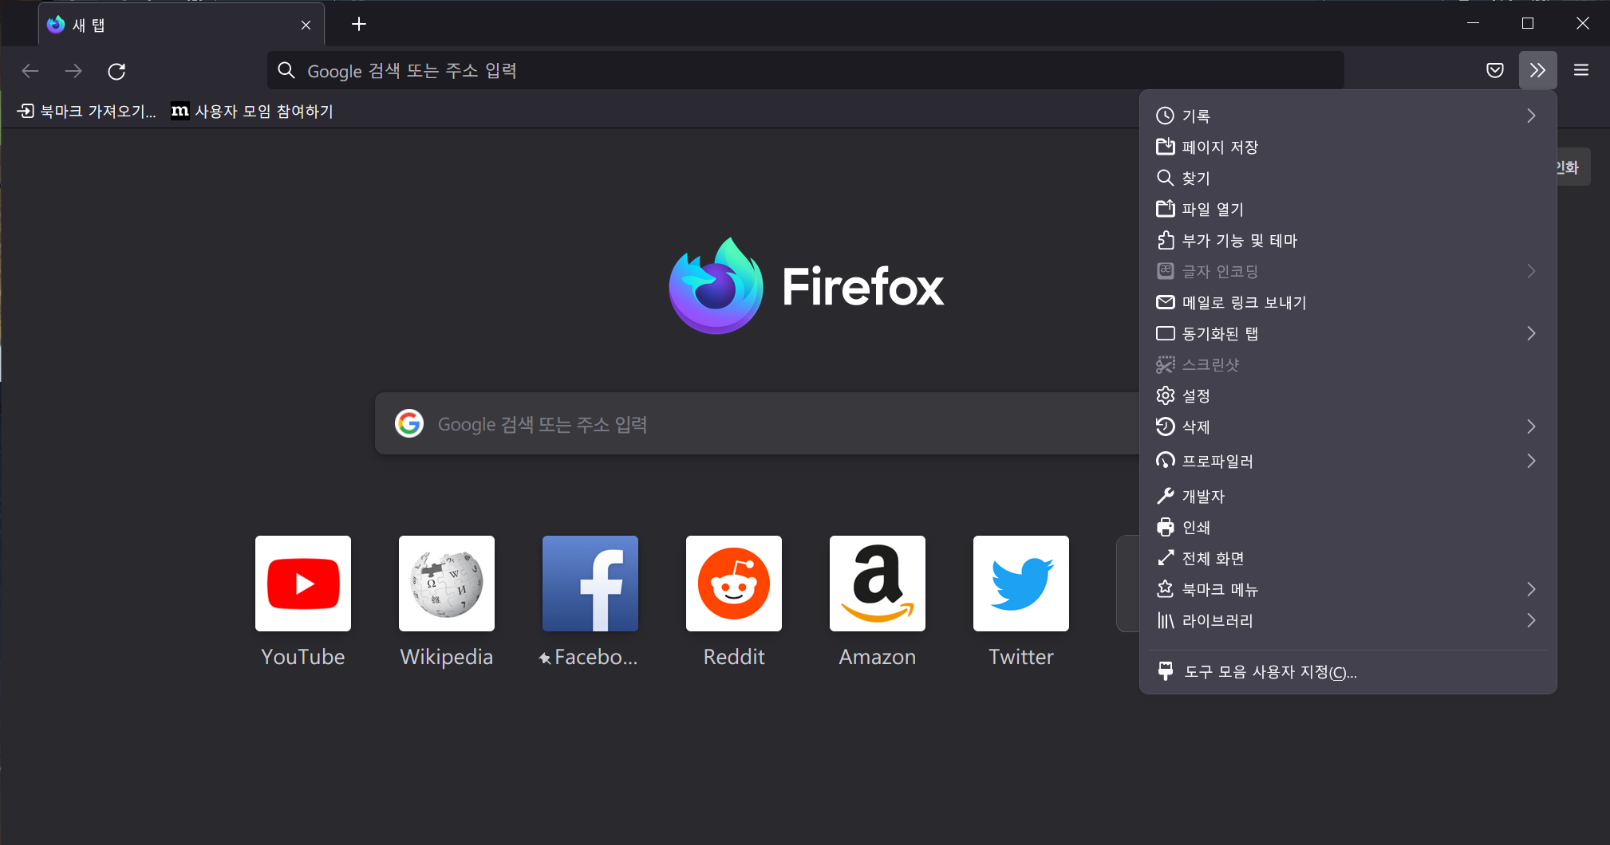Click the gear icon beside 설정
The height and width of the screenshot is (845, 1610).
[x=1166, y=395]
